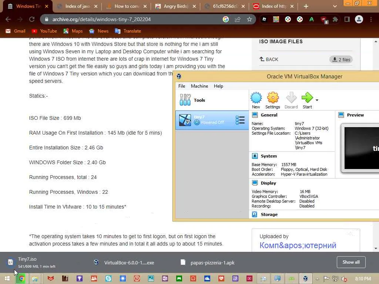Open the Maps bookmark
This screenshot has height=284, width=379.
73,31
